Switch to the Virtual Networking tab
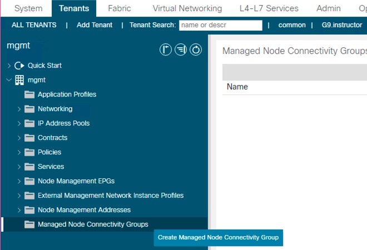 tap(187, 8)
